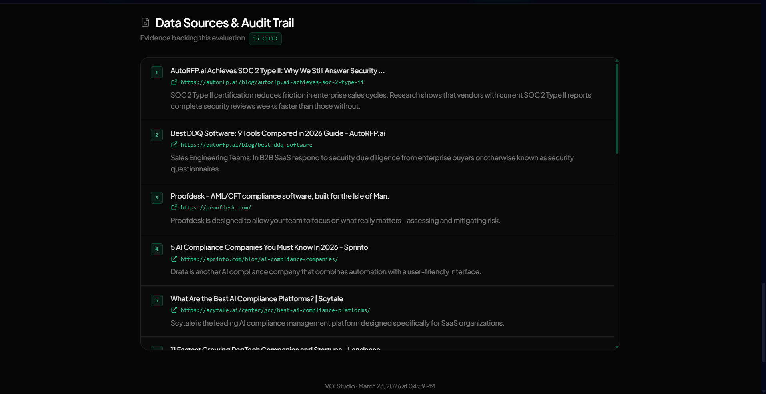Click the scroll up arrow of sources list
The height and width of the screenshot is (394, 766).
617,60
